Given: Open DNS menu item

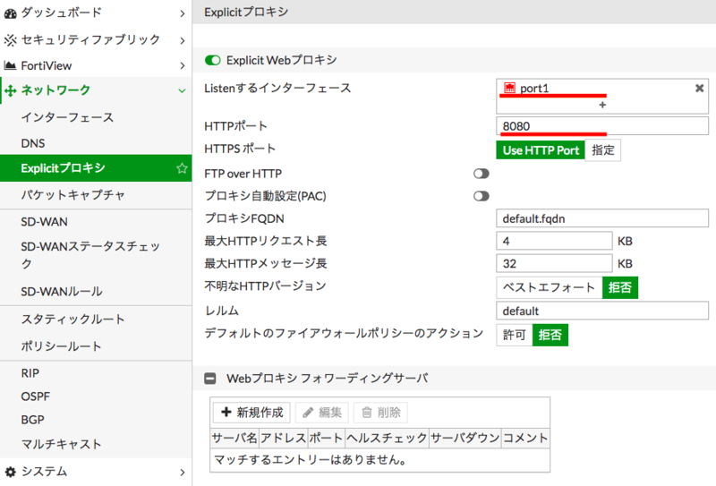Looking at the screenshot, I should (96, 143).
